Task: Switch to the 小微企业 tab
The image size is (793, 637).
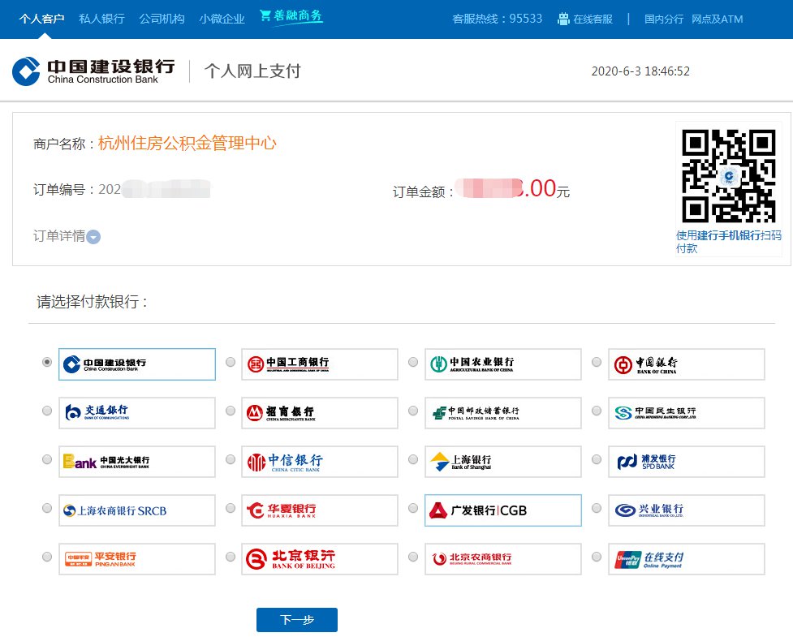Action: [x=222, y=19]
